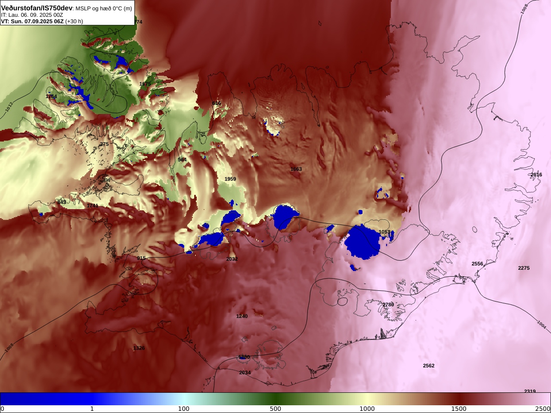Click the 1053 label beside the large blue area

(x=384, y=232)
